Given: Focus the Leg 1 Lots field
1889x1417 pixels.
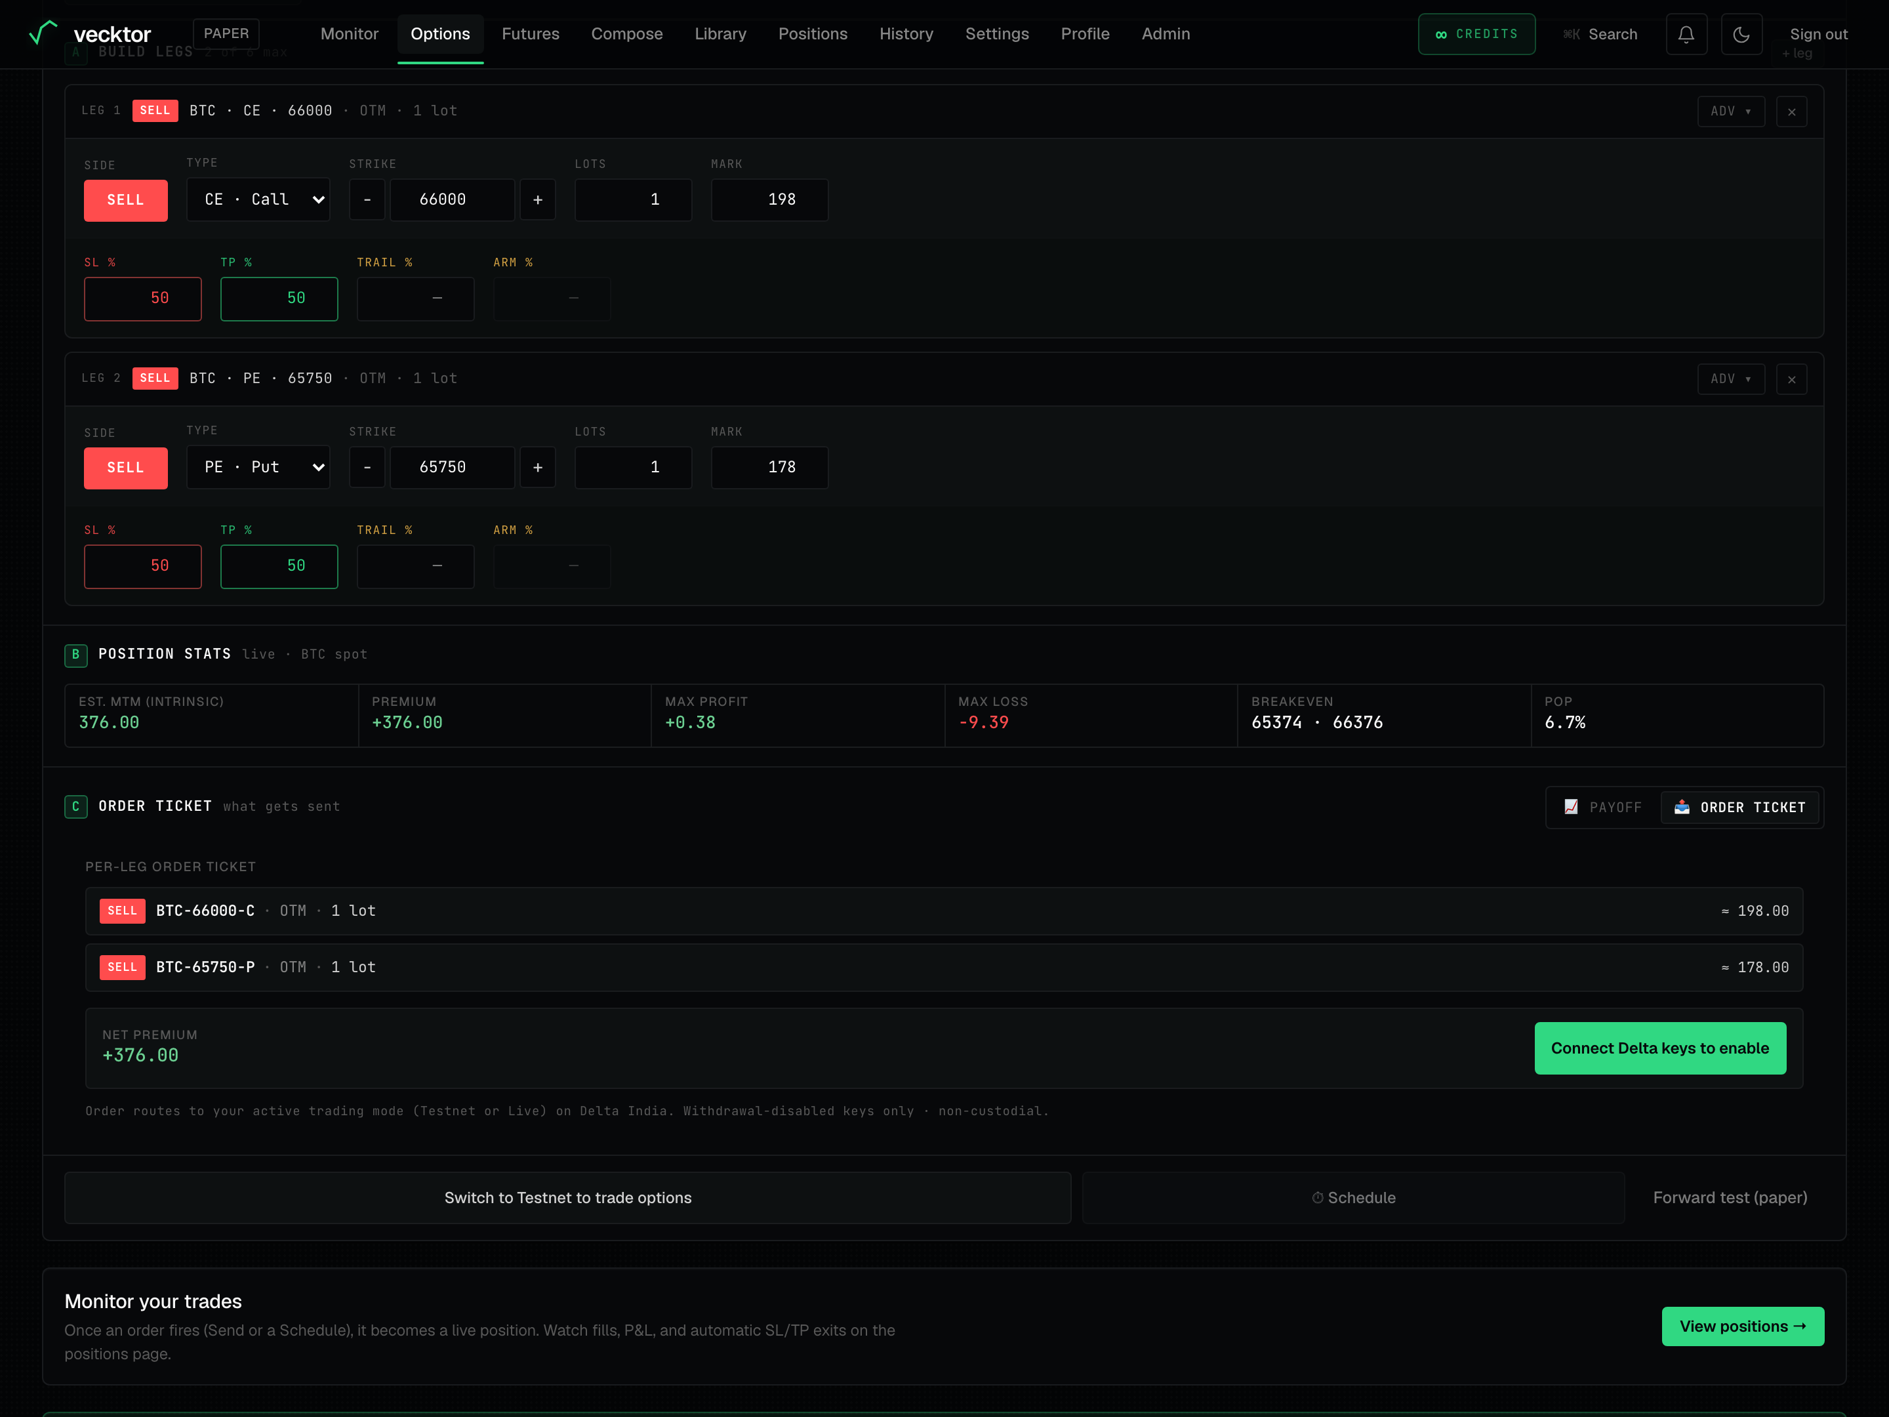Looking at the screenshot, I should (633, 200).
